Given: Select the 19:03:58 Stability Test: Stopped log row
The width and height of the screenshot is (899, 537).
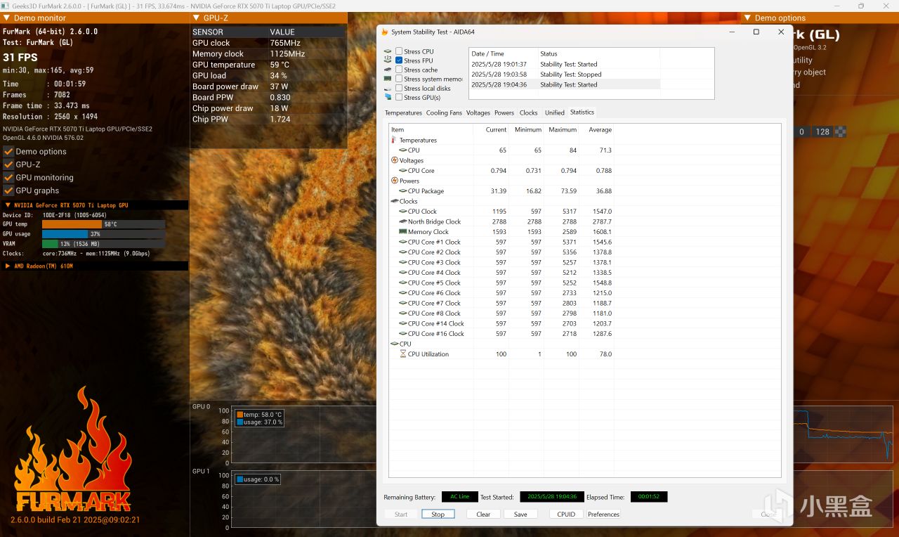Looking at the screenshot, I should coord(565,74).
